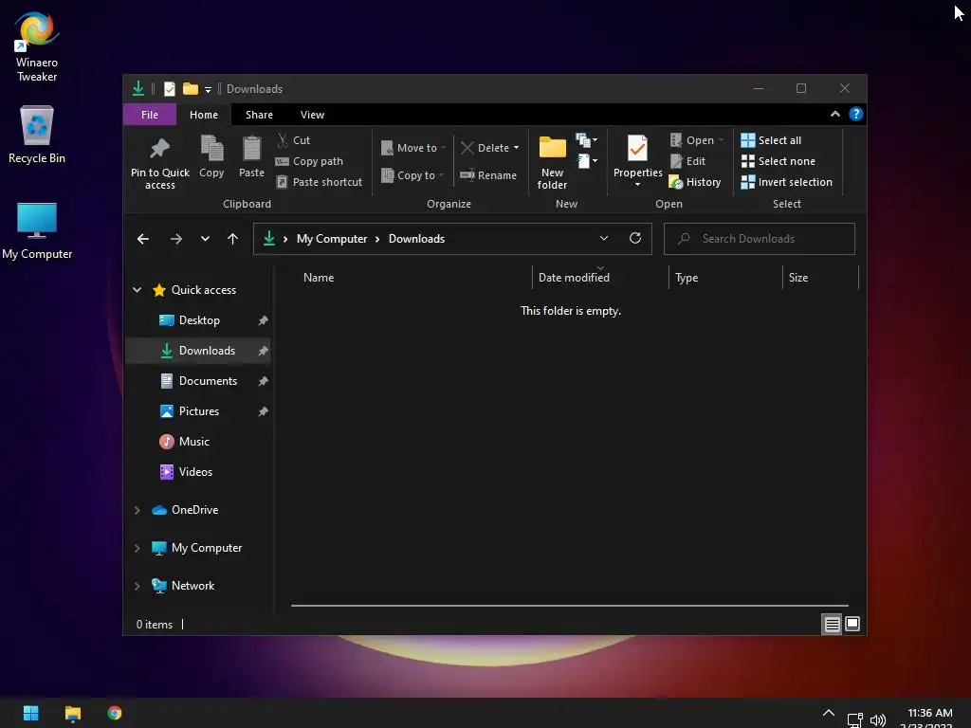971x728 pixels.
Task: Switch to Details view layout
Action: [832, 624]
